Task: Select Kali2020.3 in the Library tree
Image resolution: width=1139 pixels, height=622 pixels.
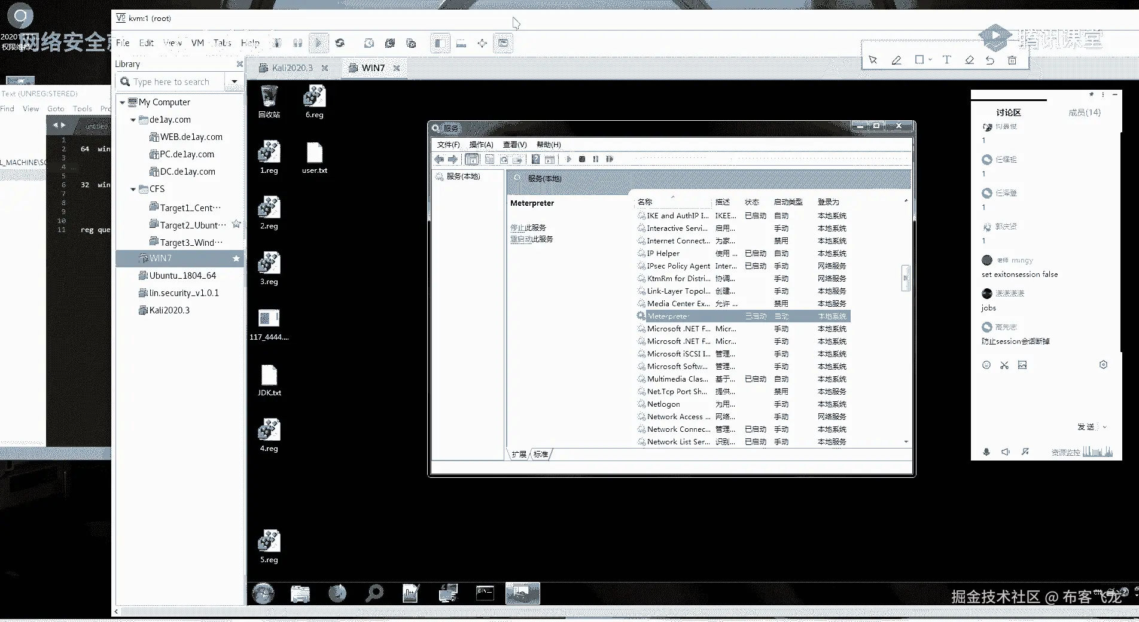Action: coord(164,310)
